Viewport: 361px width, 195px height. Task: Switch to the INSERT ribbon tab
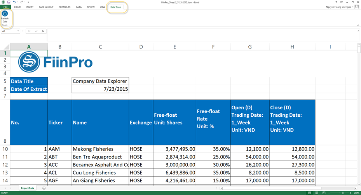pyautogui.click(x=30, y=7)
